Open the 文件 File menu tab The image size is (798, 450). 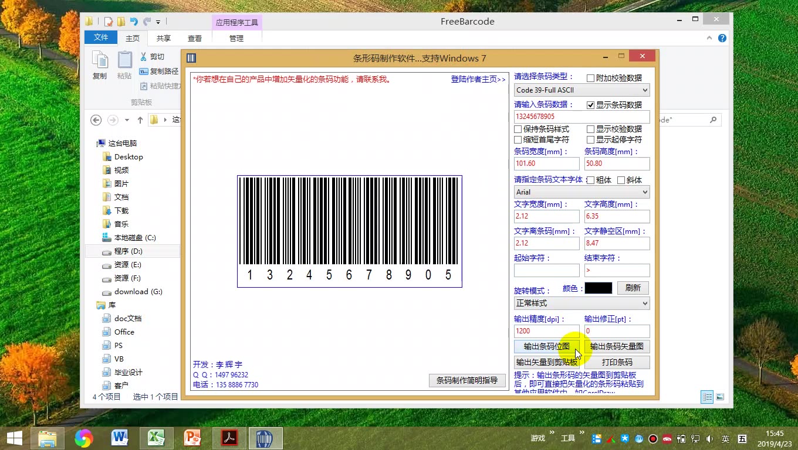[101, 37]
